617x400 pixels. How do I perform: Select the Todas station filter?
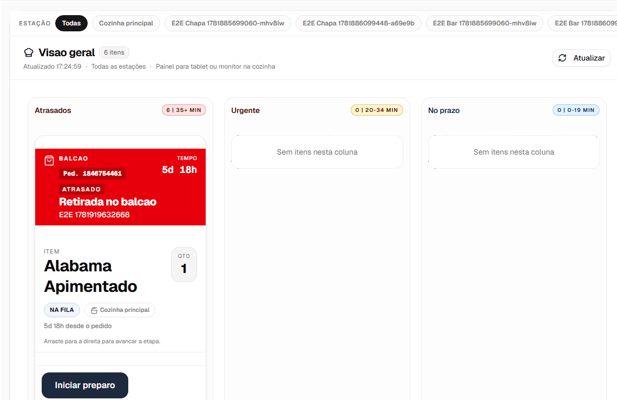pyautogui.click(x=71, y=23)
